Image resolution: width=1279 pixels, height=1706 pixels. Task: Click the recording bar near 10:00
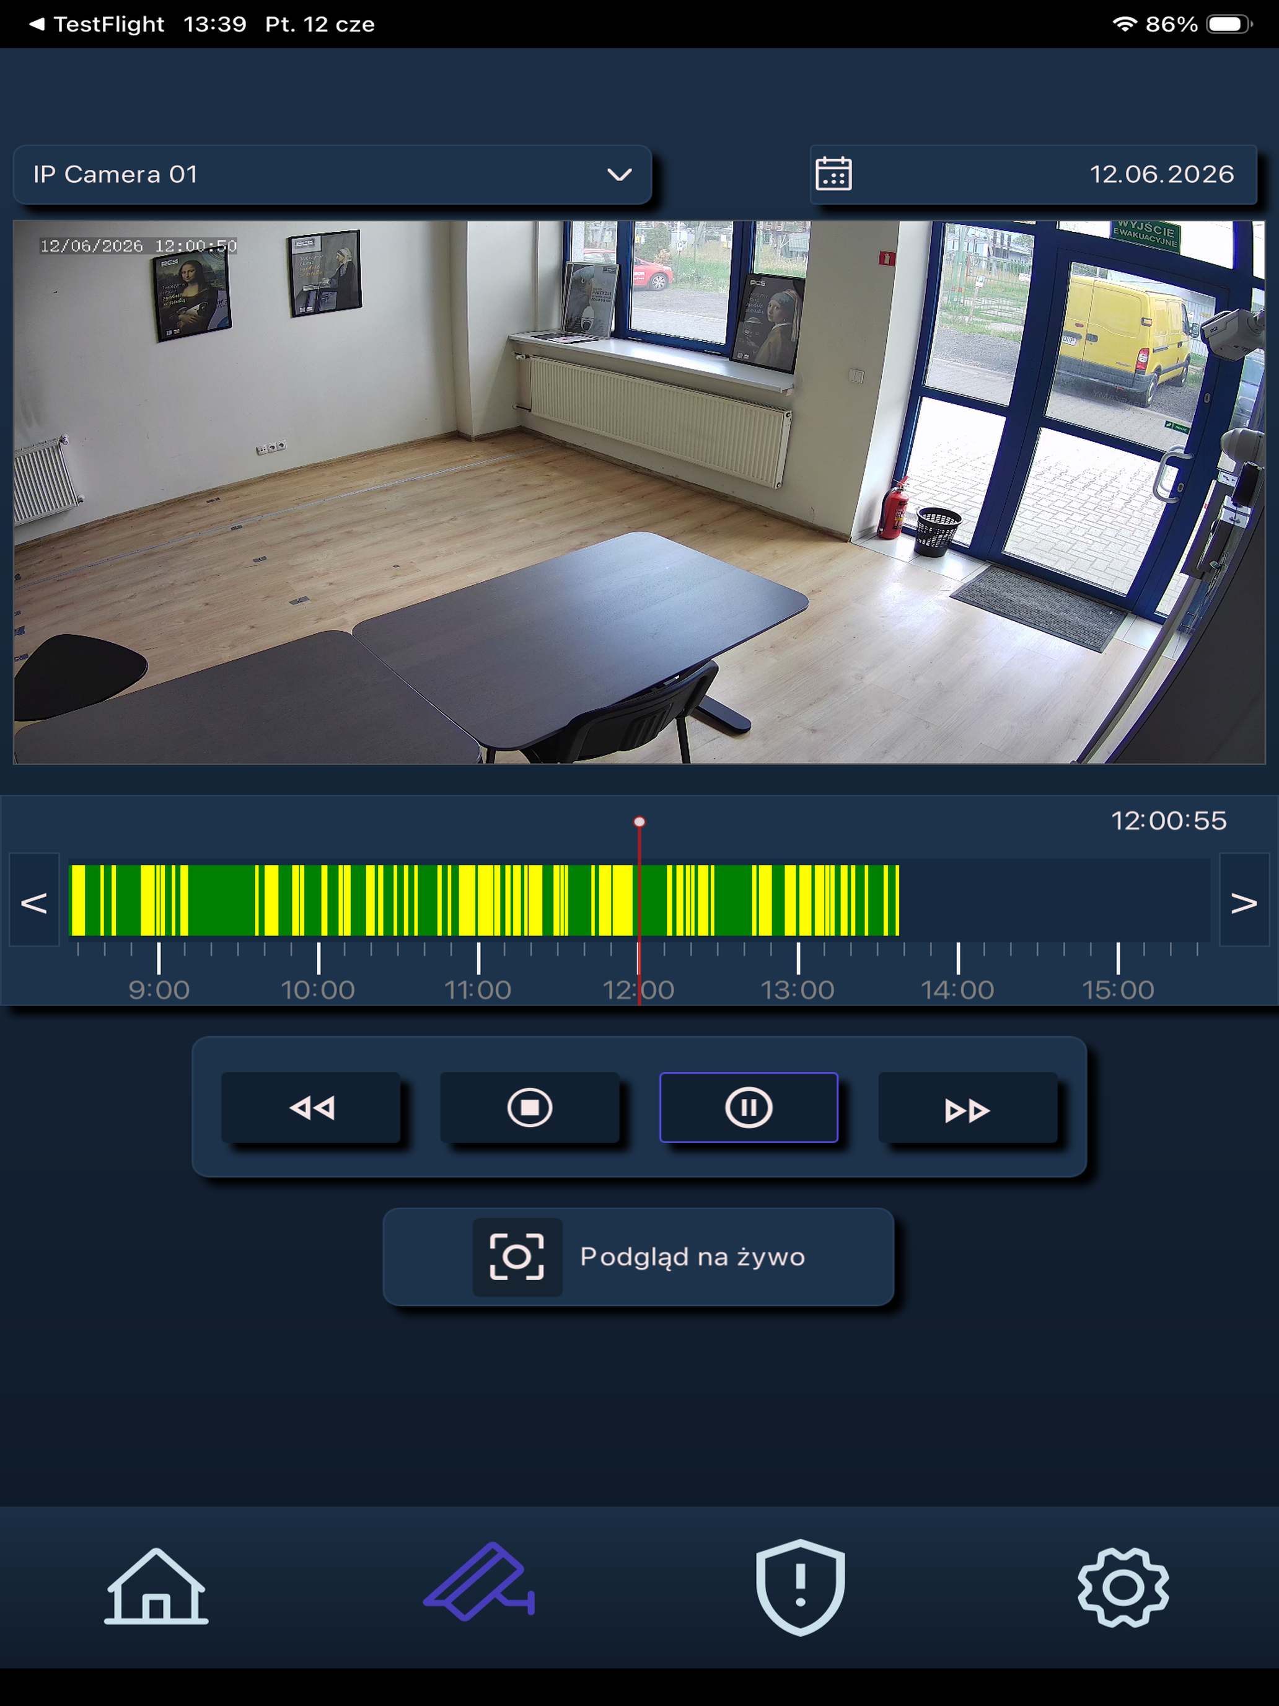click(x=319, y=900)
